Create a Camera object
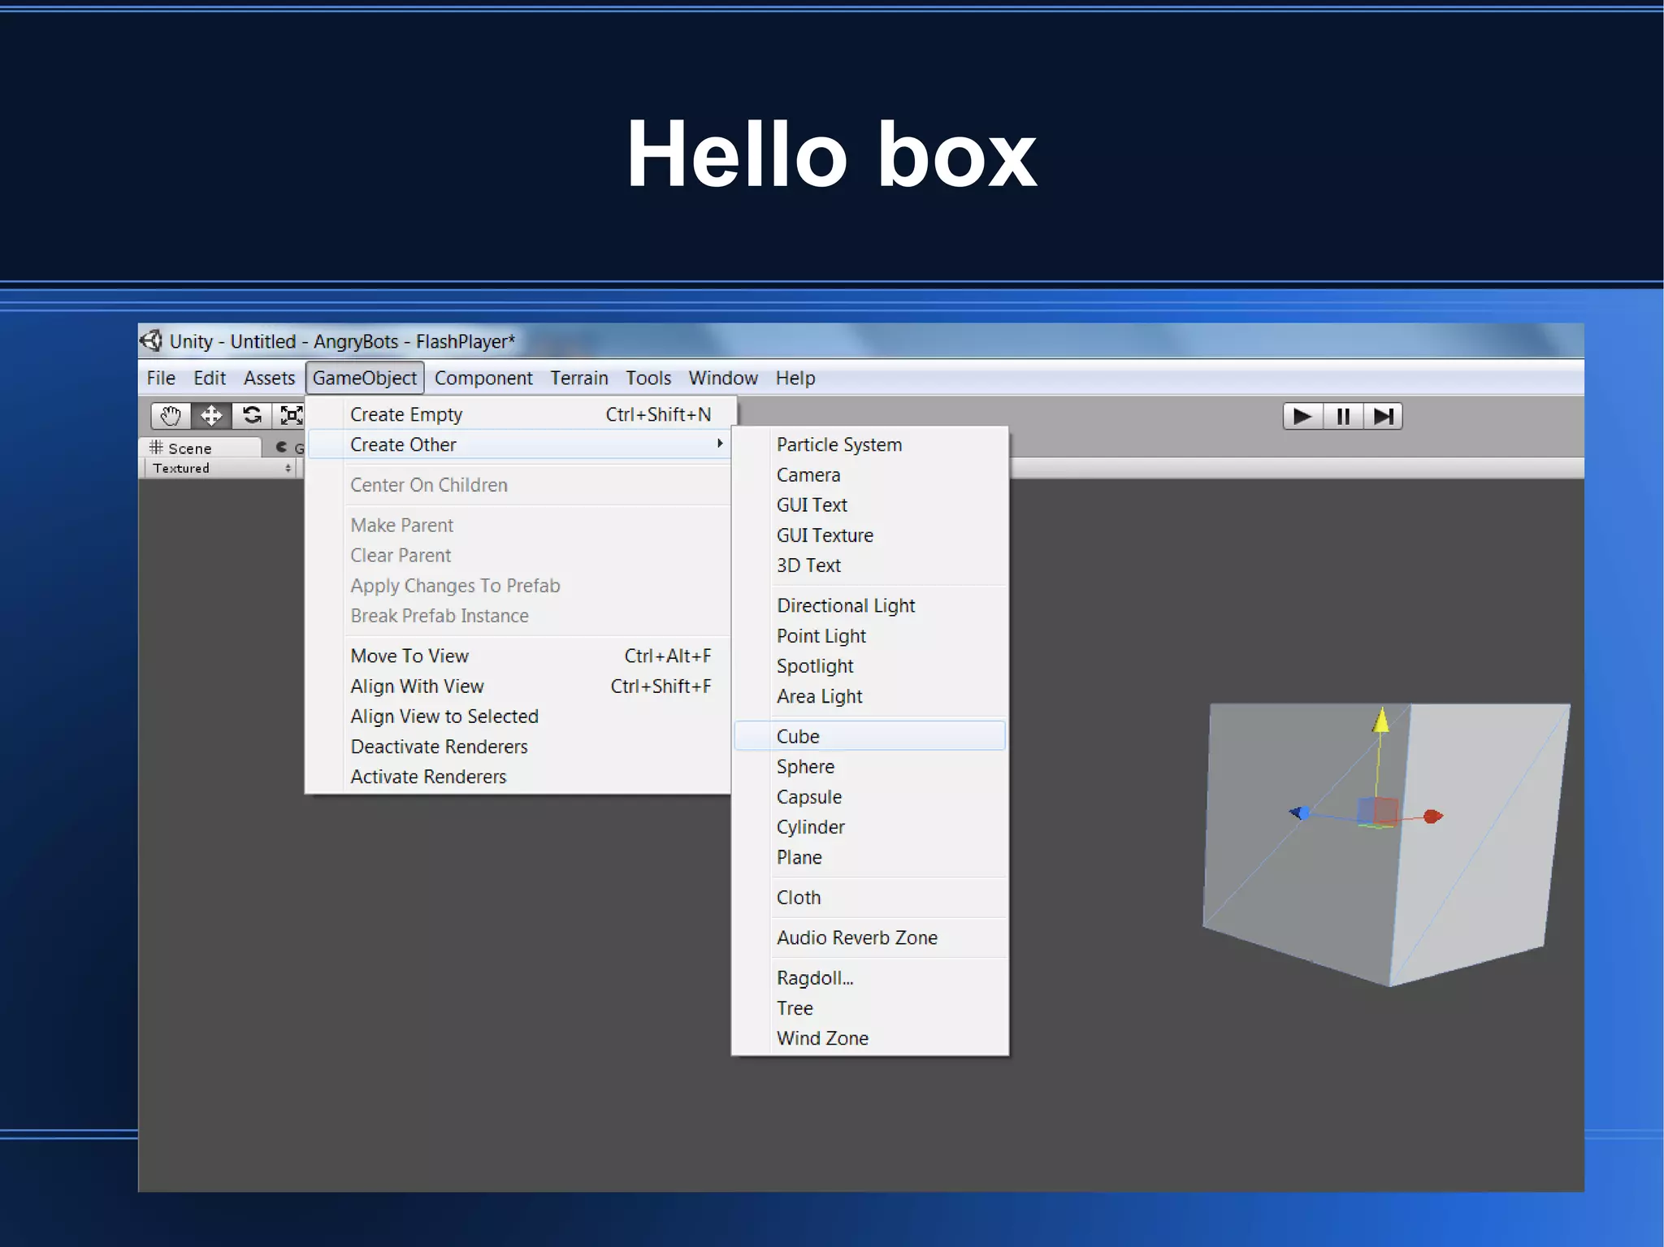1664x1247 pixels. 870,474
